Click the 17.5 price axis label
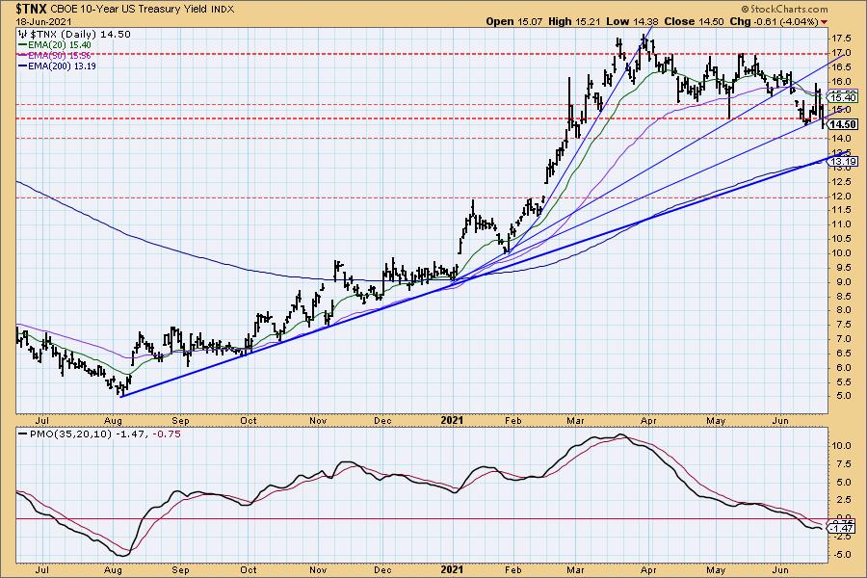 point(841,39)
